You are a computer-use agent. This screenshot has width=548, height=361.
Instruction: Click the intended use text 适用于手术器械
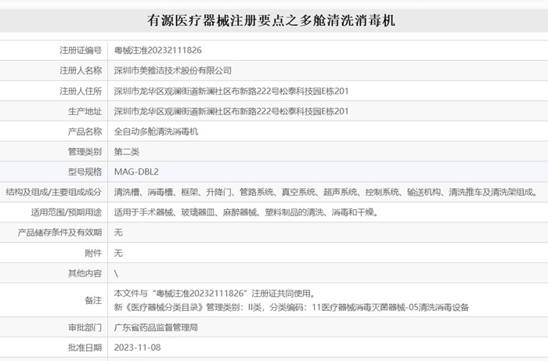click(x=246, y=212)
